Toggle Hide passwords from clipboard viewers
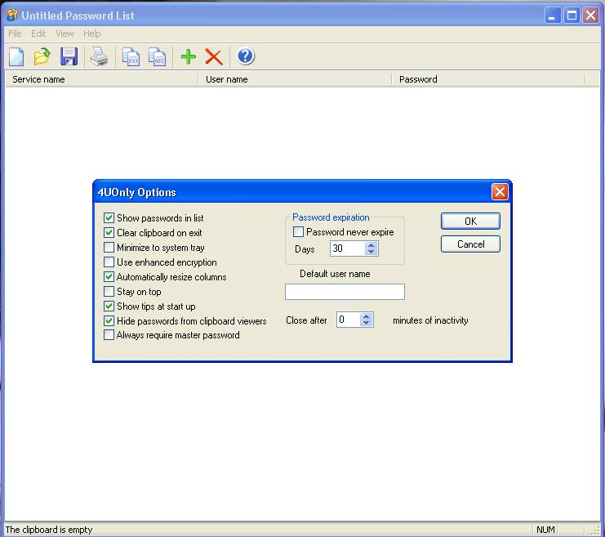Image resolution: width=605 pixels, height=537 pixels. [109, 320]
